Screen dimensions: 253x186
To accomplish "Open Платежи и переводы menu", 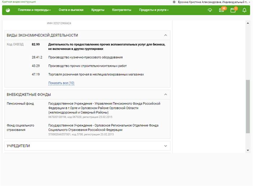I will tap(34, 10).
